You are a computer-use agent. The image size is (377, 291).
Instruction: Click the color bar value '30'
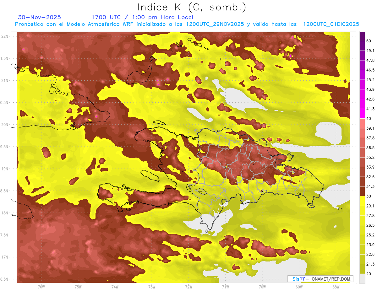tap(369, 196)
